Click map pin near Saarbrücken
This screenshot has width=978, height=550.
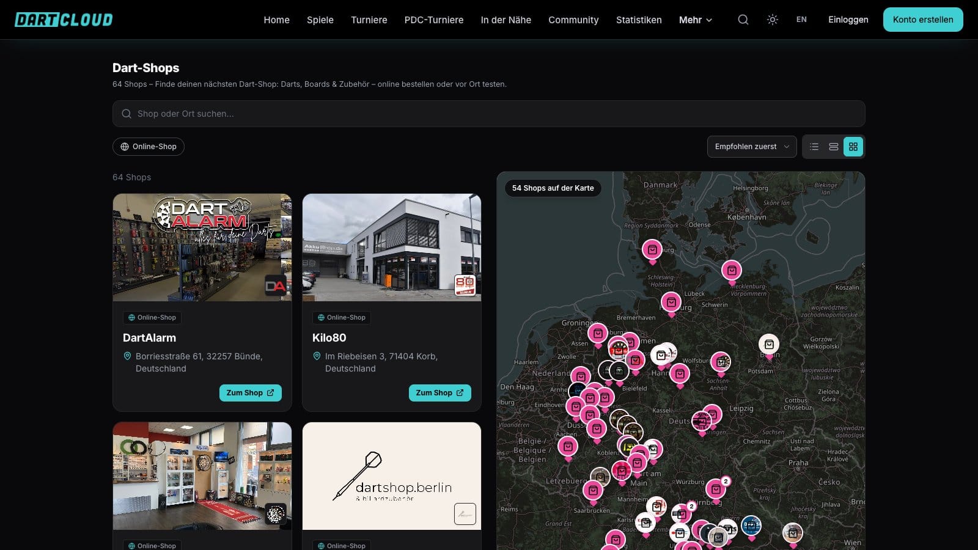(593, 491)
